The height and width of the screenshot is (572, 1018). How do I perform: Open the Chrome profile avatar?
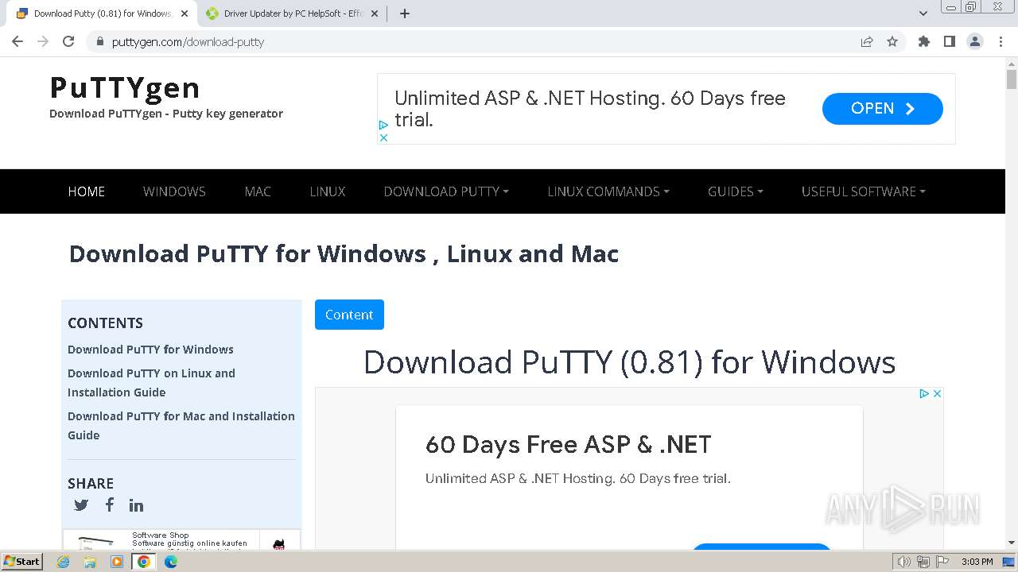pyautogui.click(x=975, y=41)
